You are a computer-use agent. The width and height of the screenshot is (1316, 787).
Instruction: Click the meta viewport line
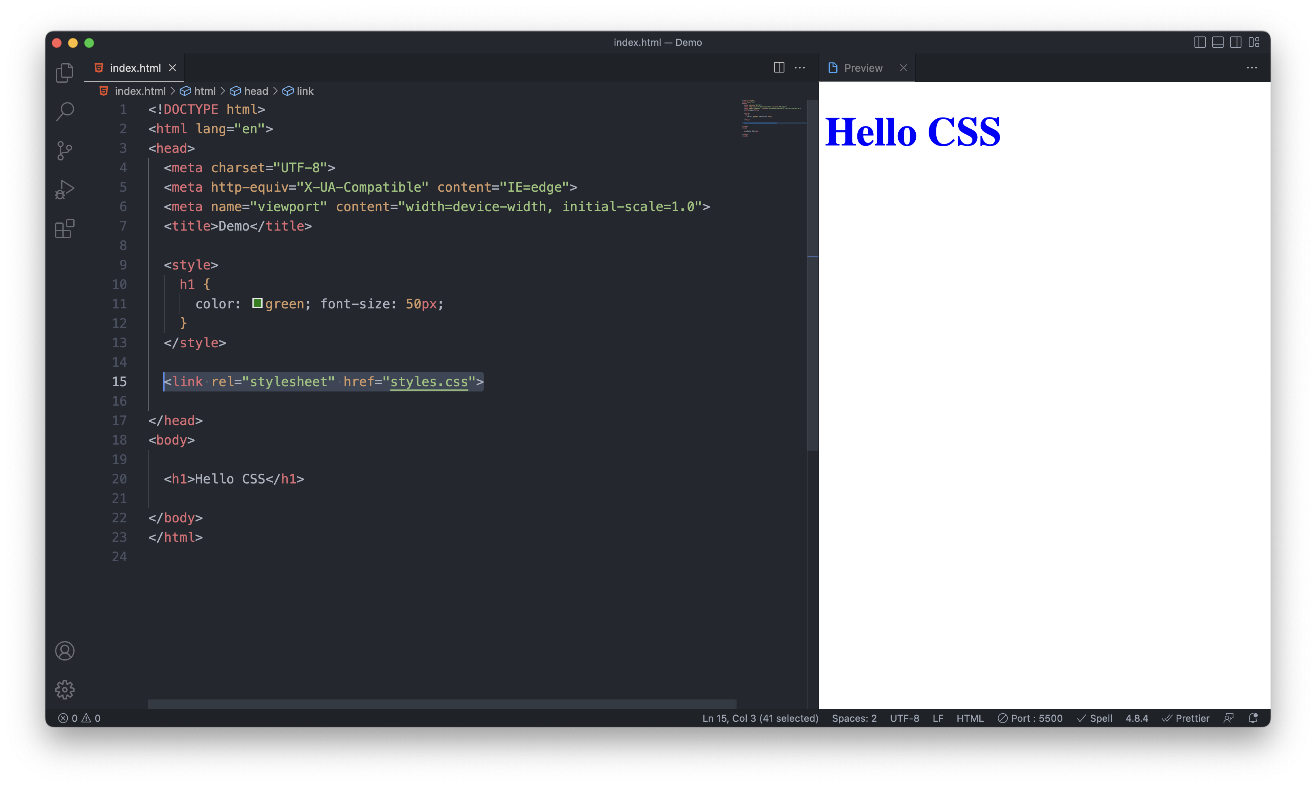point(437,206)
